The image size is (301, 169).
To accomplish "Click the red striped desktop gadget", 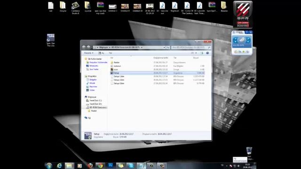I will click(243, 9).
